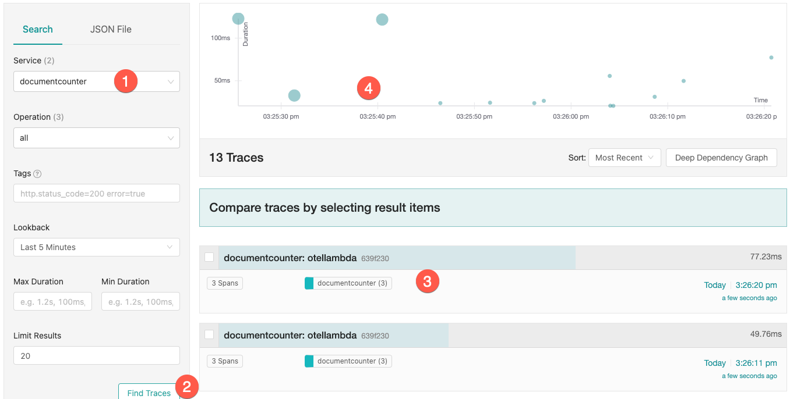Click the low scatter dot just above 03:26:10 pm

pos(655,97)
